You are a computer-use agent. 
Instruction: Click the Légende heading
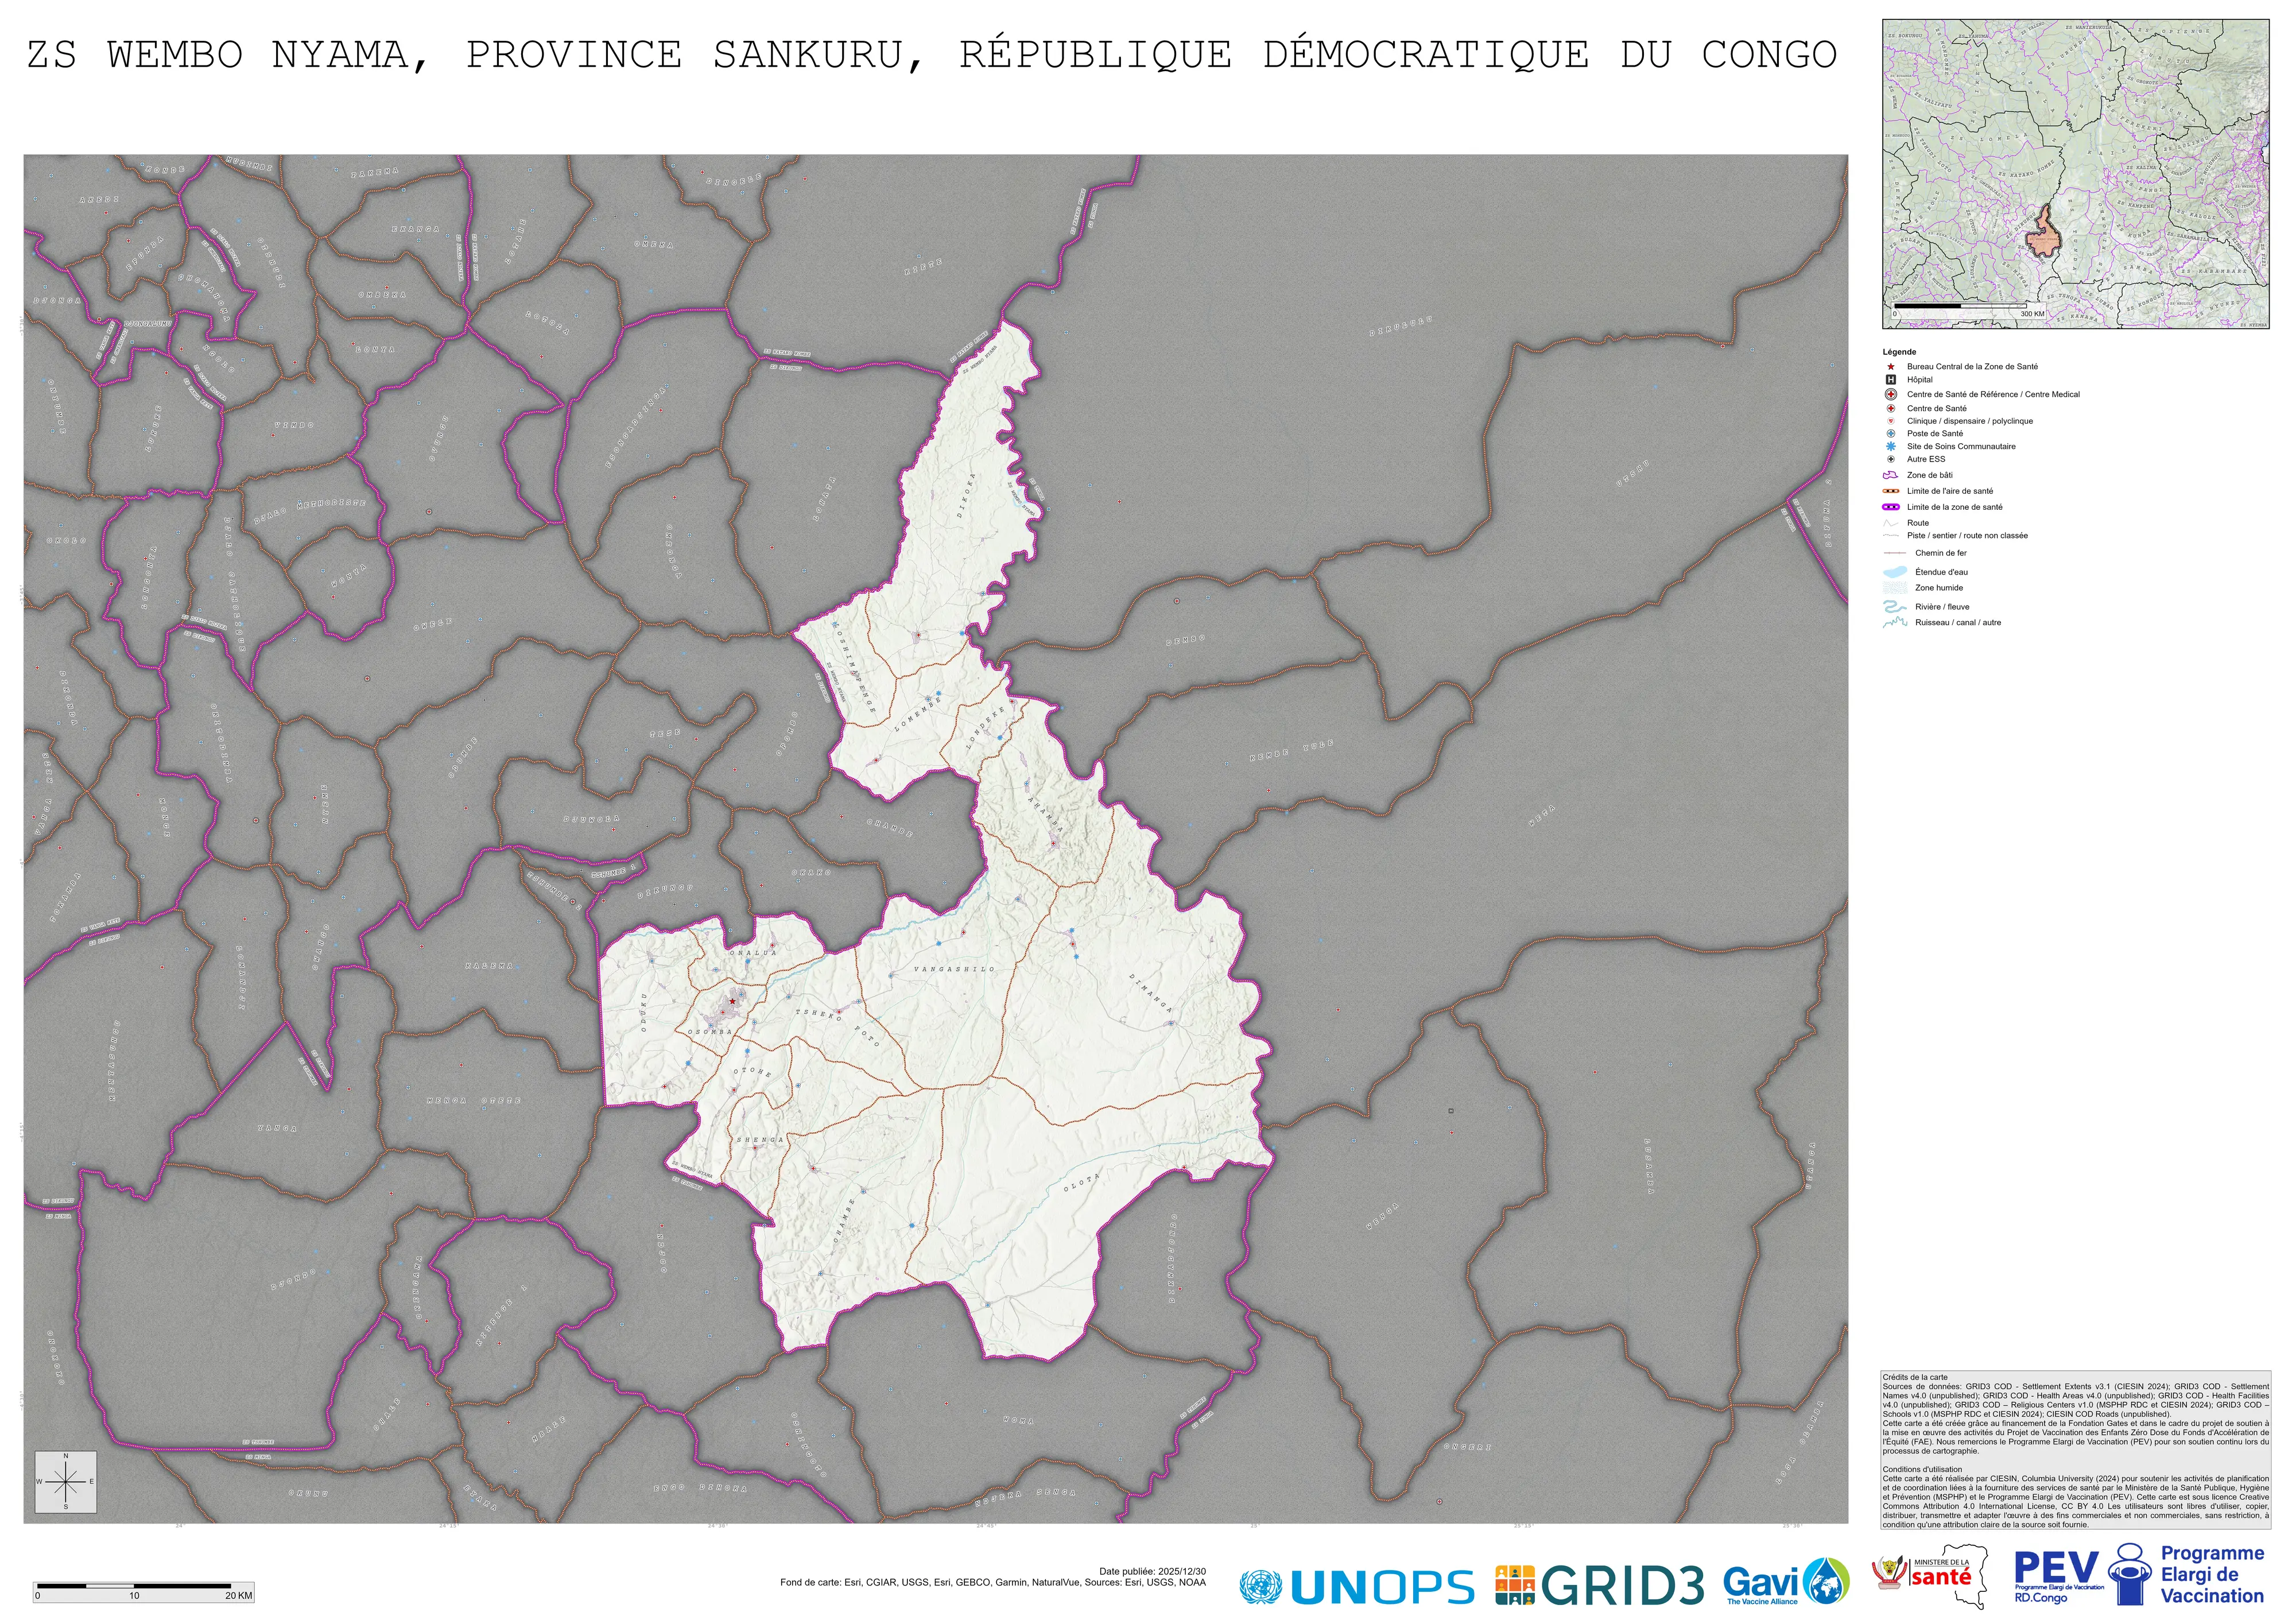[1899, 352]
